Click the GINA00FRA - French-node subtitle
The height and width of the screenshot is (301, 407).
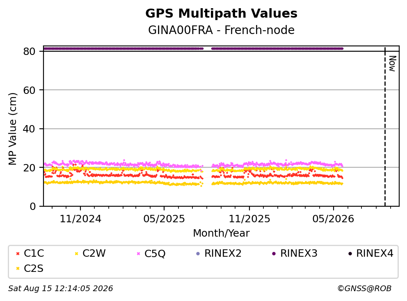pyautogui.click(x=222, y=30)
